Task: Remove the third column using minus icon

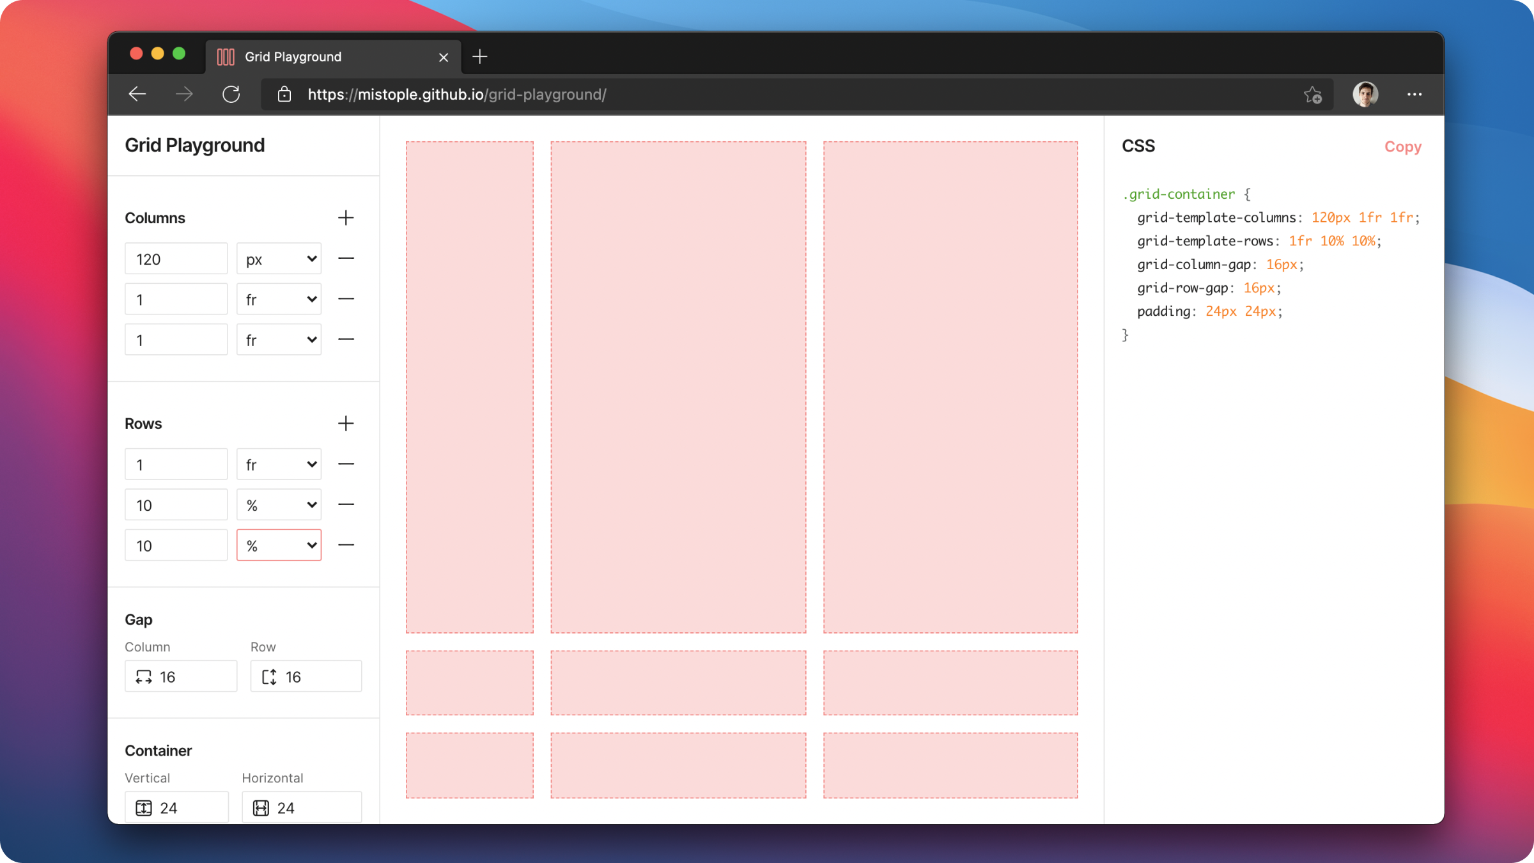Action: [346, 339]
